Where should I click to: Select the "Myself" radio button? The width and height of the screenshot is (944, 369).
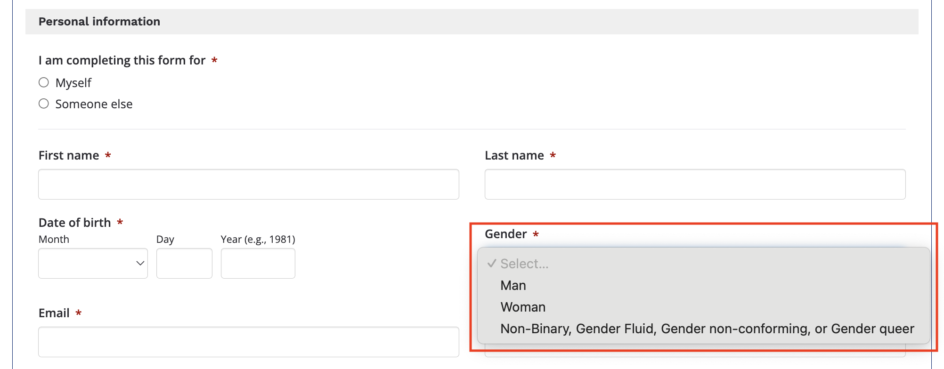[x=44, y=83]
